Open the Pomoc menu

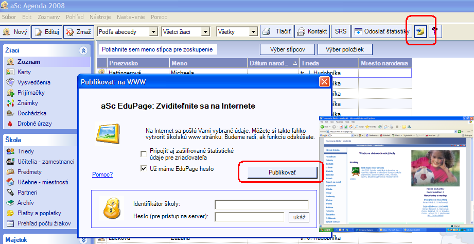[159, 17]
